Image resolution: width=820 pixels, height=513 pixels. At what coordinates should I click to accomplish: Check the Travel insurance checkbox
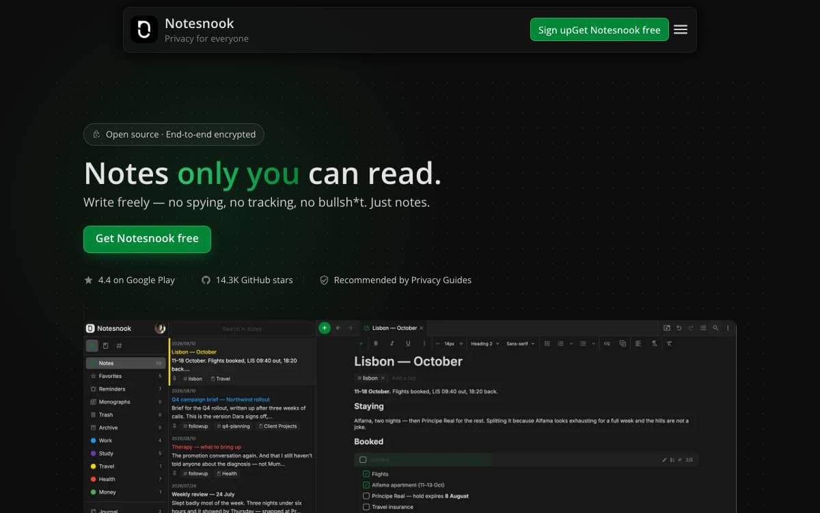(366, 507)
